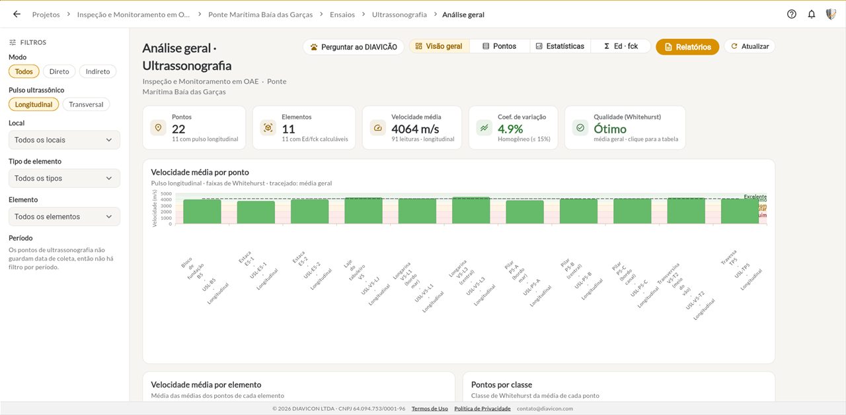Select Todos mode filter
This screenshot has height=415, width=846.
(24, 71)
